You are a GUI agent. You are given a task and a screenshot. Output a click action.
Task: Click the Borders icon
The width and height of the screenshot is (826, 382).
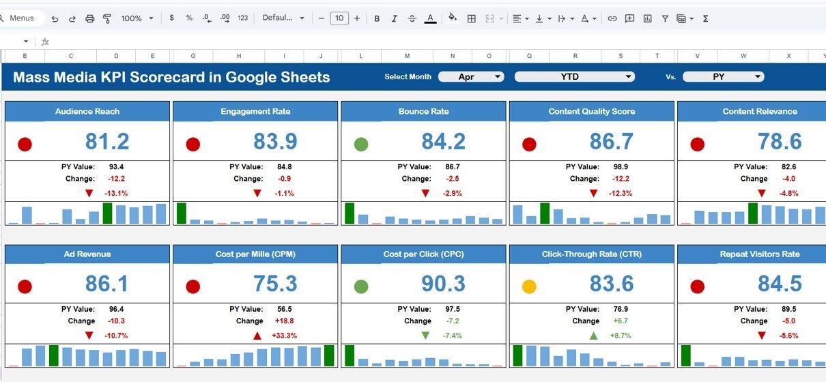point(471,18)
